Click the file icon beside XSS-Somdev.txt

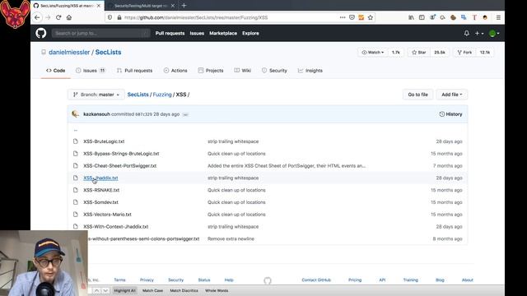(76, 202)
